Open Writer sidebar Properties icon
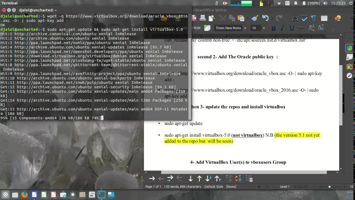 click(349, 48)
